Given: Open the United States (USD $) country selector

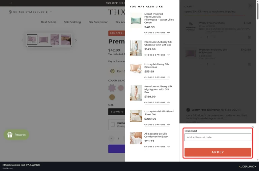Looking at the screenshot, I should pos(30,12).
